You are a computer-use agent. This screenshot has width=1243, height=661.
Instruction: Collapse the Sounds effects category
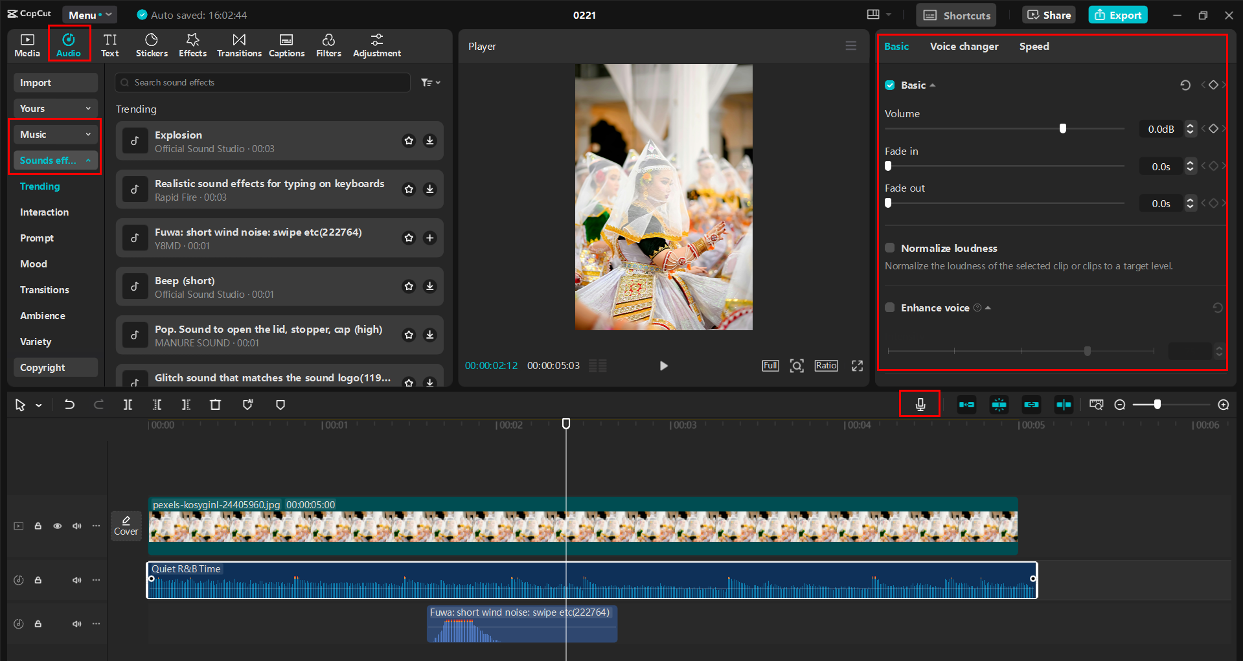pyautogui.click(x=89, y=160)
